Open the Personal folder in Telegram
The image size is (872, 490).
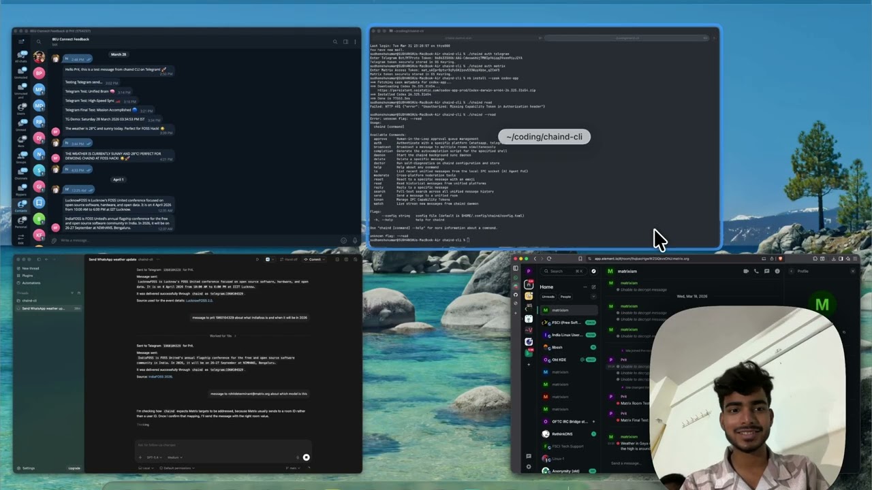[x=21, y=223]
